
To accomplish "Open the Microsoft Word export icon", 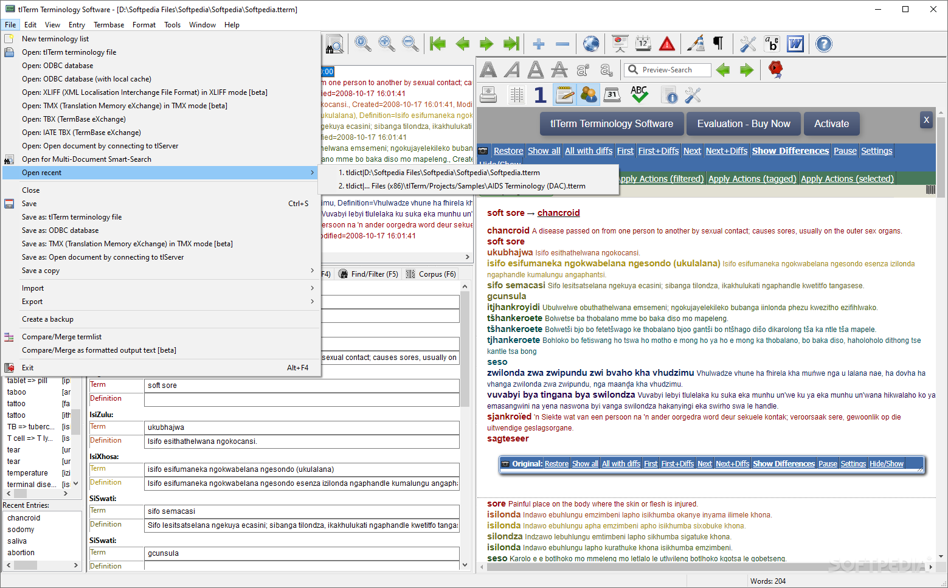I will click(795, 44).
